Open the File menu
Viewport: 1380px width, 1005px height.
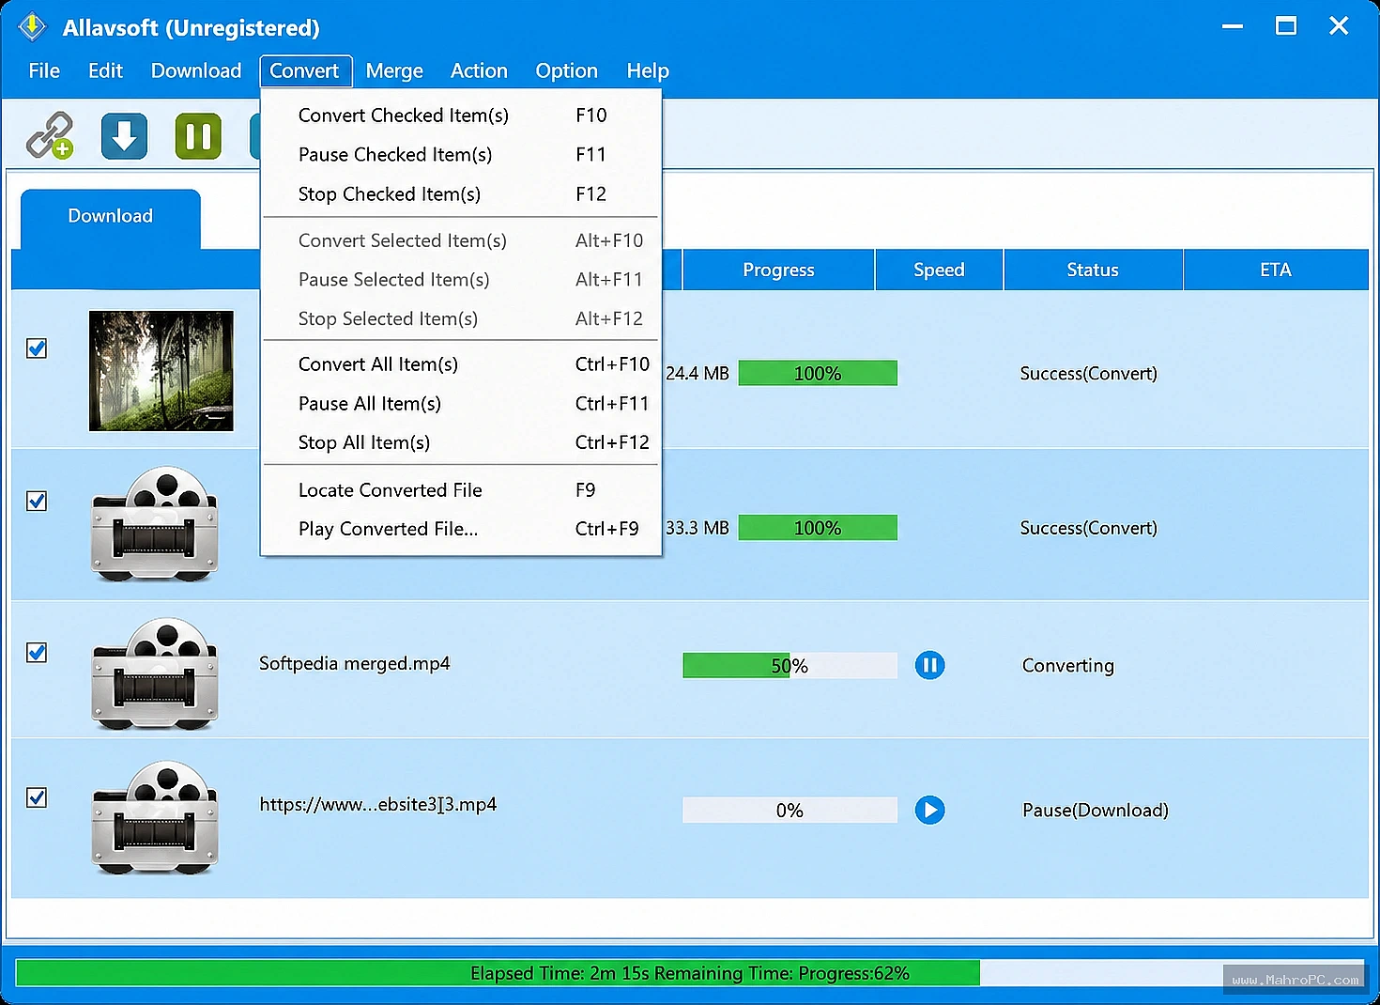(x=44, y=70)
